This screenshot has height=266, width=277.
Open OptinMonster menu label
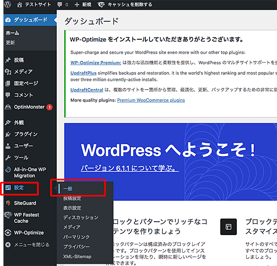[30, 107]
